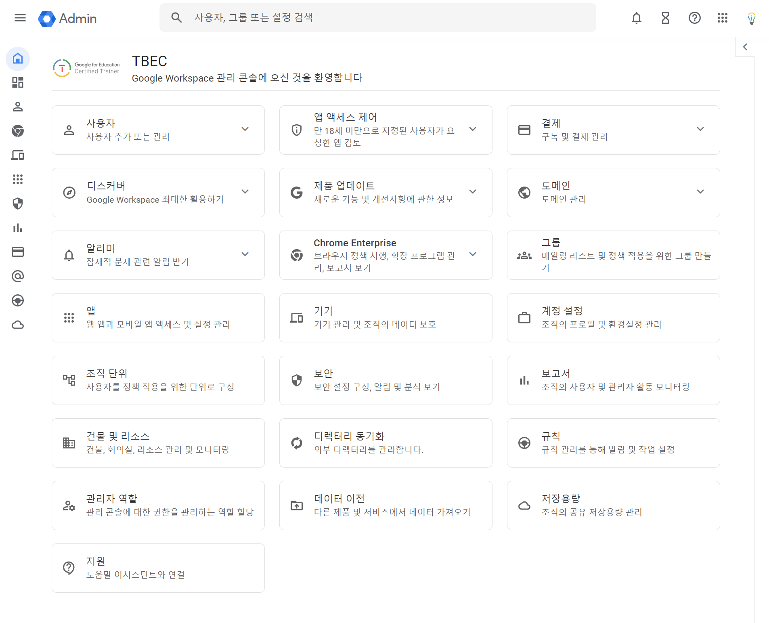Click the search magnifier icon
769x623 pixels.
(176, 18)
